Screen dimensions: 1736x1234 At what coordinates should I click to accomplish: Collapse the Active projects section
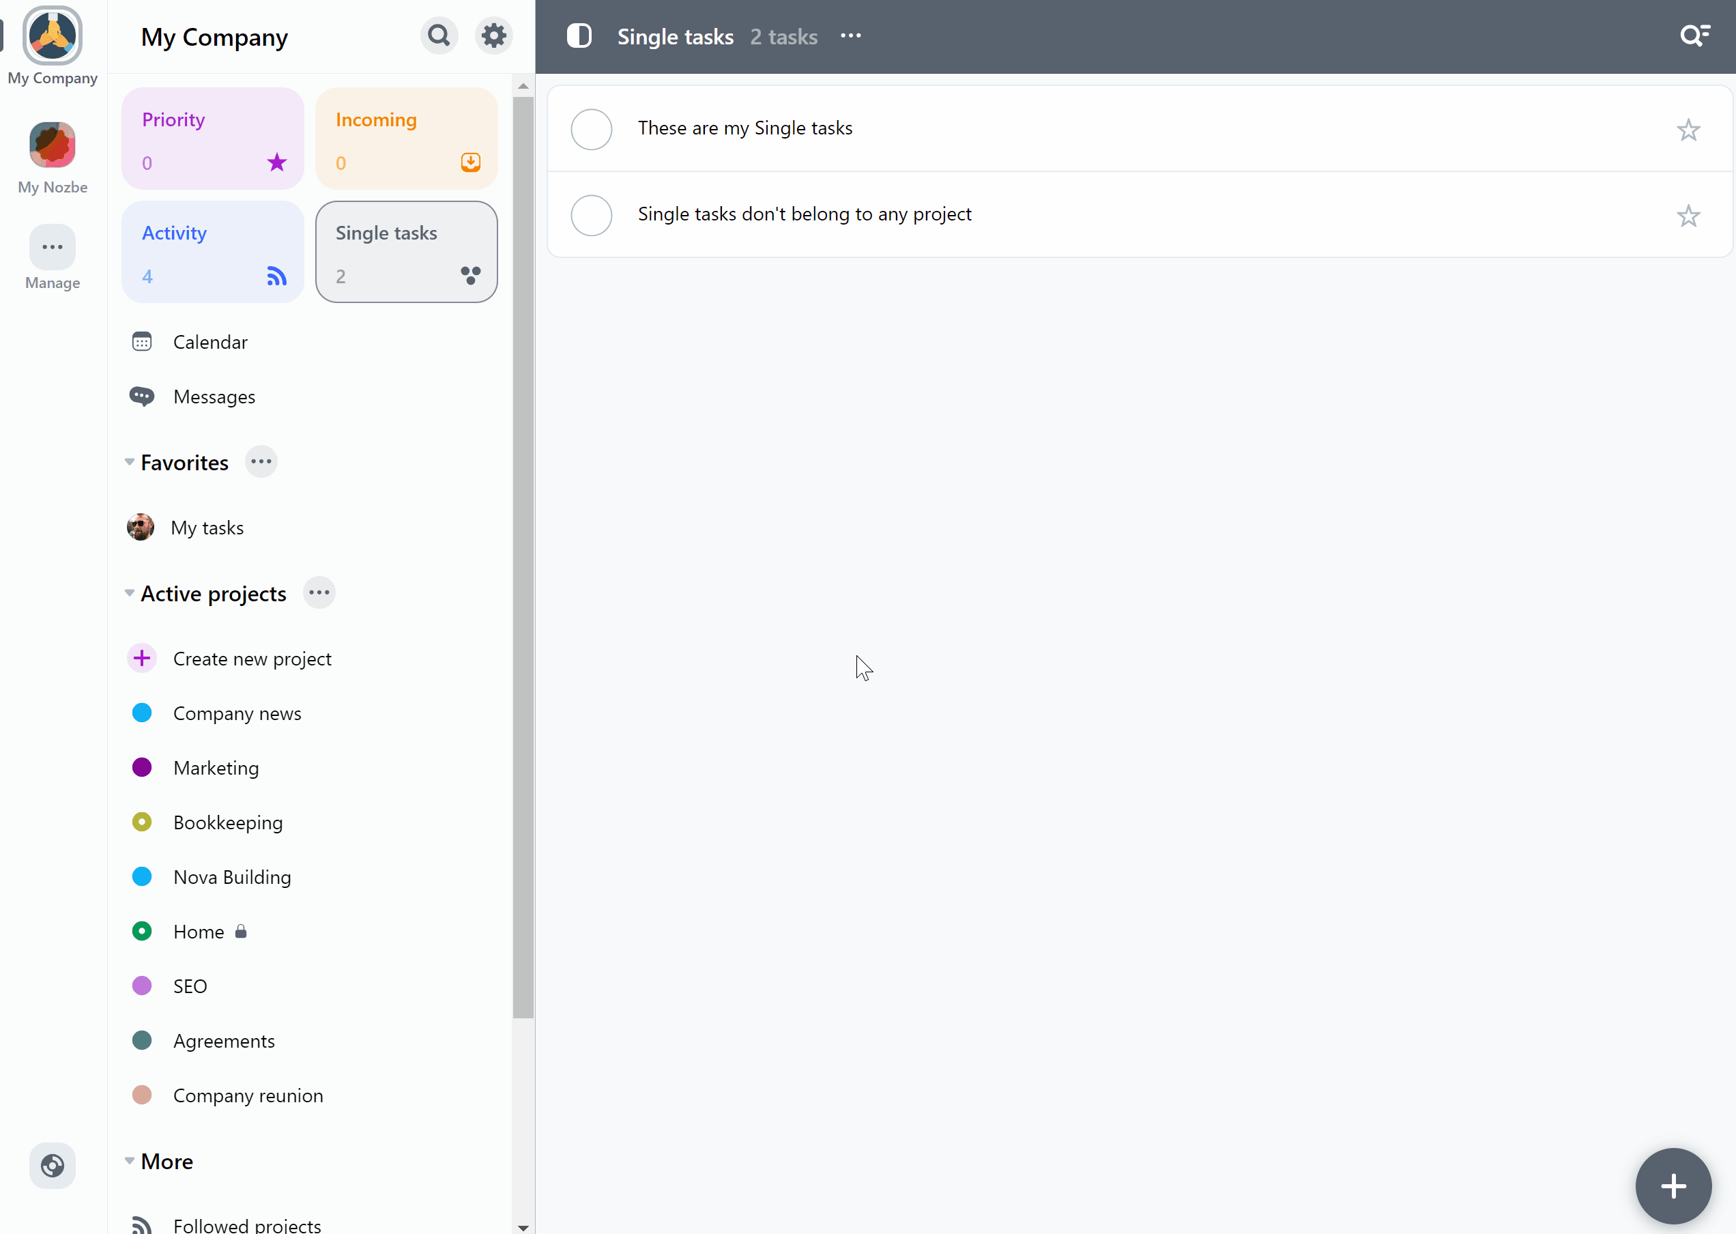tap(128, 593)
